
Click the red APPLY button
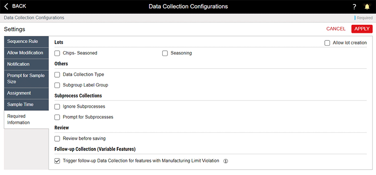click(362, 29)
